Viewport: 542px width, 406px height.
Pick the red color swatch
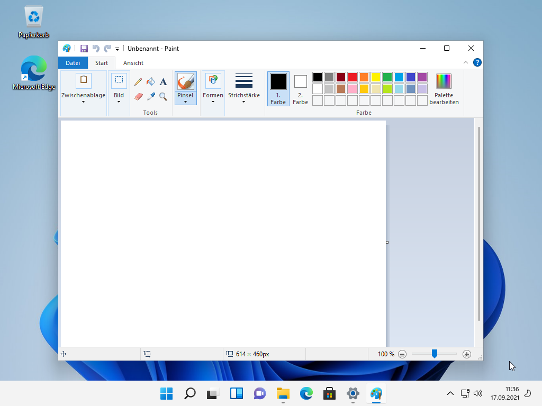353,77
